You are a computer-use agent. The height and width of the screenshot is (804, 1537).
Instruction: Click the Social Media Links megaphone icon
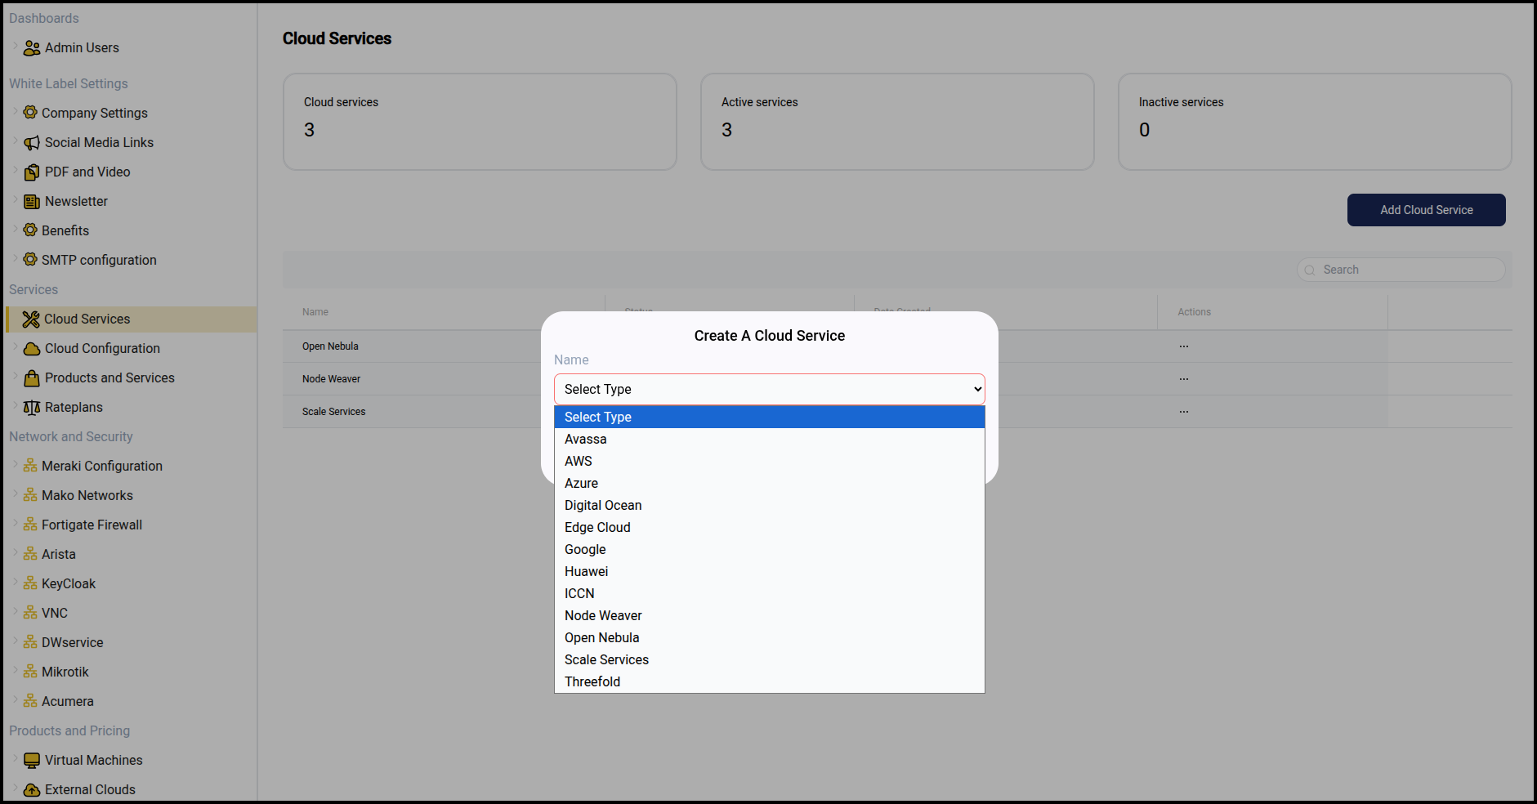click(x=32, y=143)
